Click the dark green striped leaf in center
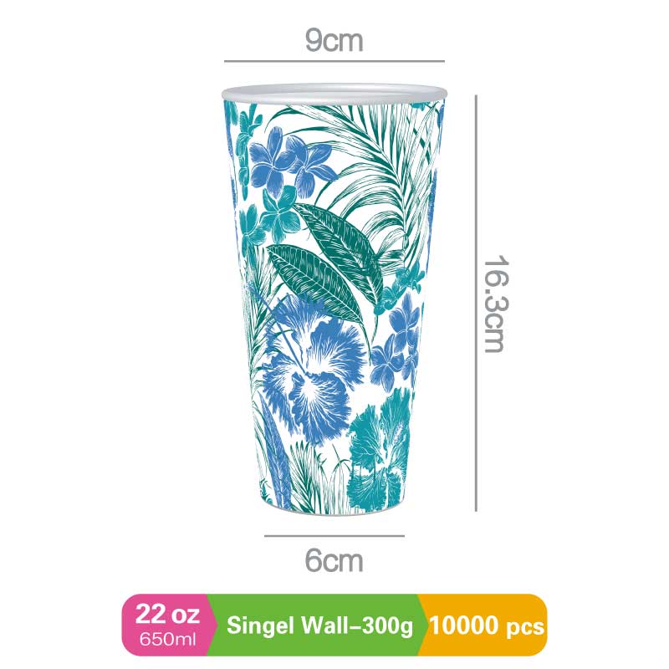 [x=314, y=279]
